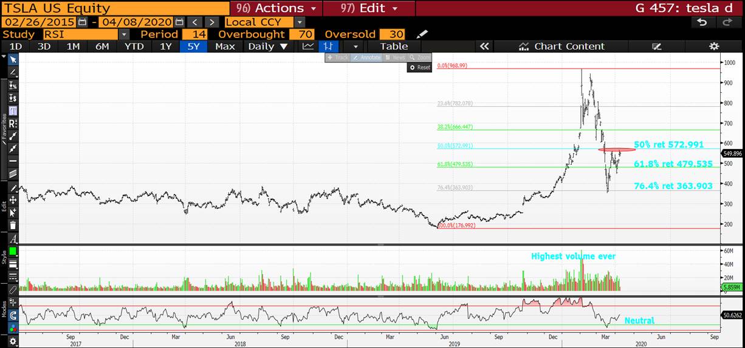
Task: Click the colored dots icon in Modes section
Action: (x=13, y=328)
